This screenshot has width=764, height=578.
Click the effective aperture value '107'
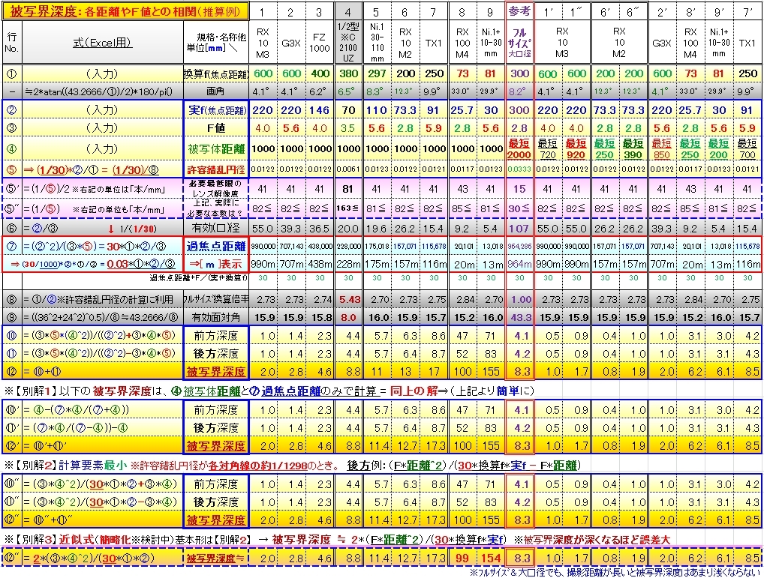tap(519, 228)
